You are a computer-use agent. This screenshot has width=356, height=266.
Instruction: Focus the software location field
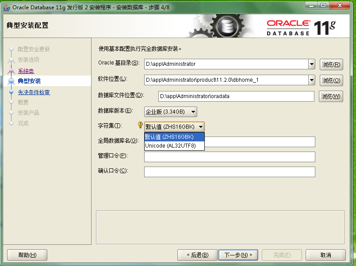226,80
